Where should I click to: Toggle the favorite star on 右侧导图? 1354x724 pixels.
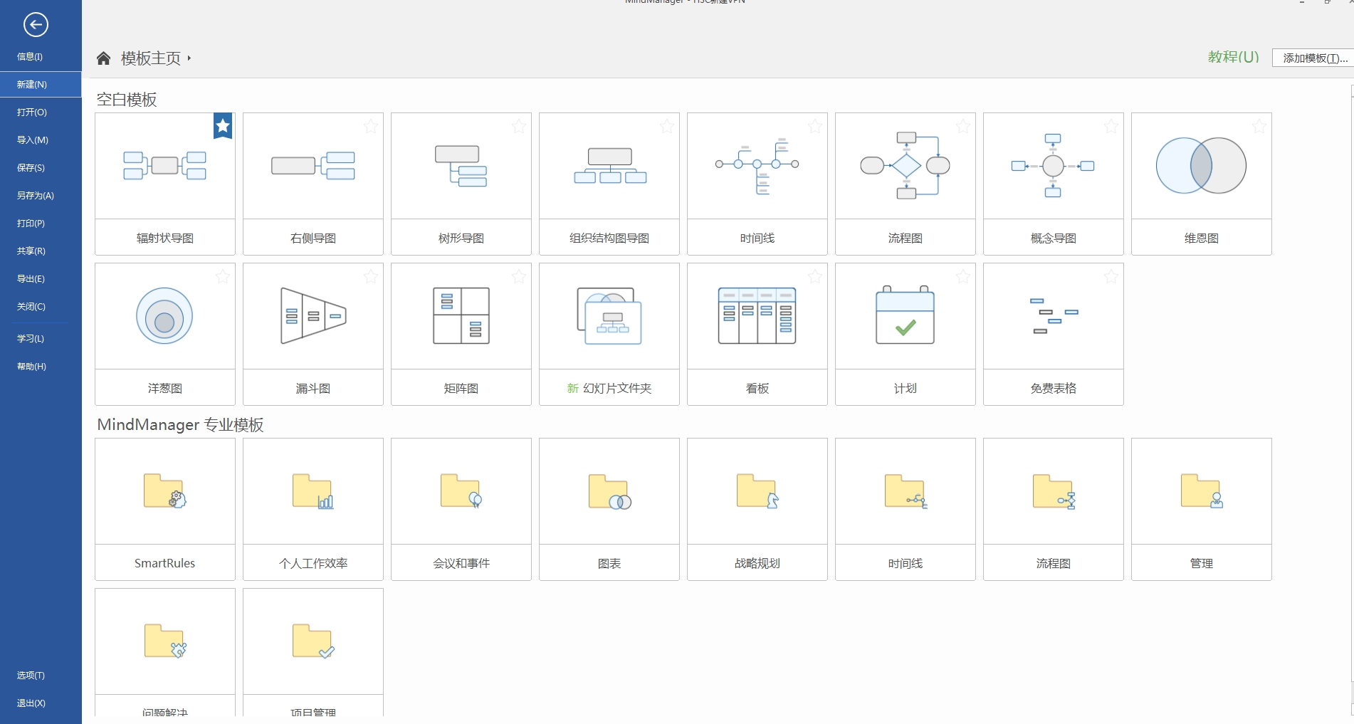point(370,126)
